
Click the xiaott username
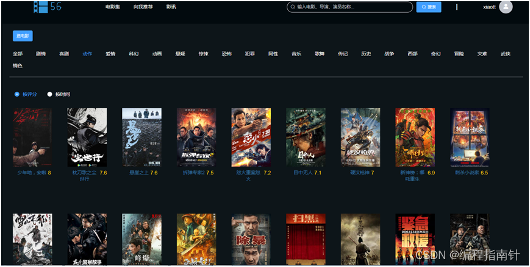pos(489,7)
